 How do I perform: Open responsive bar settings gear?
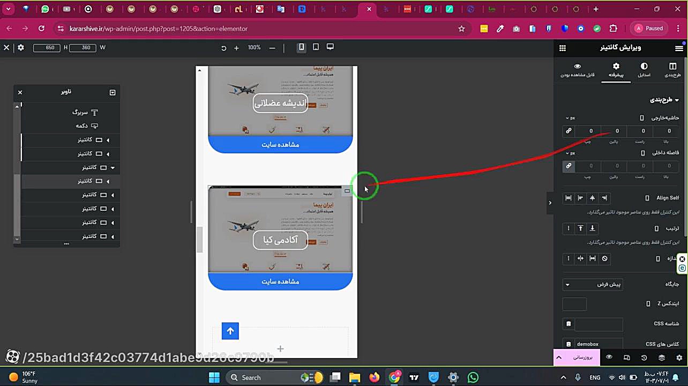point(21,48)
